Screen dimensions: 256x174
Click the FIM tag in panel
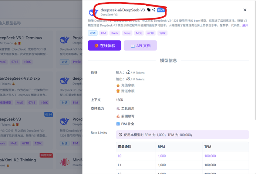[104, 33]
